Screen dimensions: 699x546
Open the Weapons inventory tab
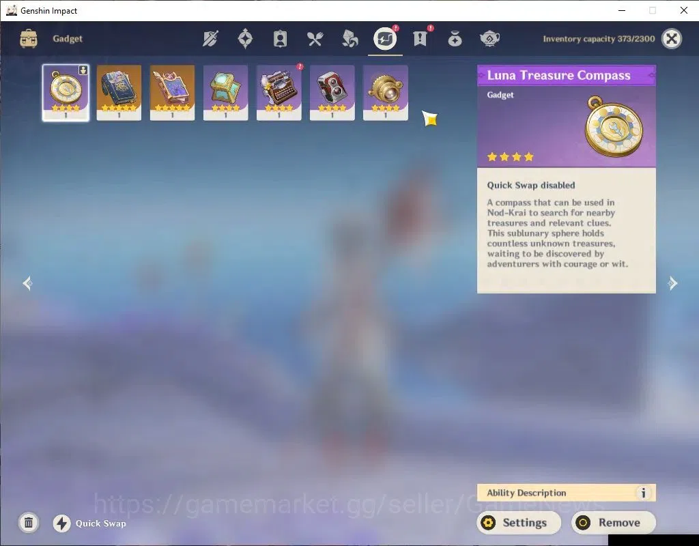[210, 39]
